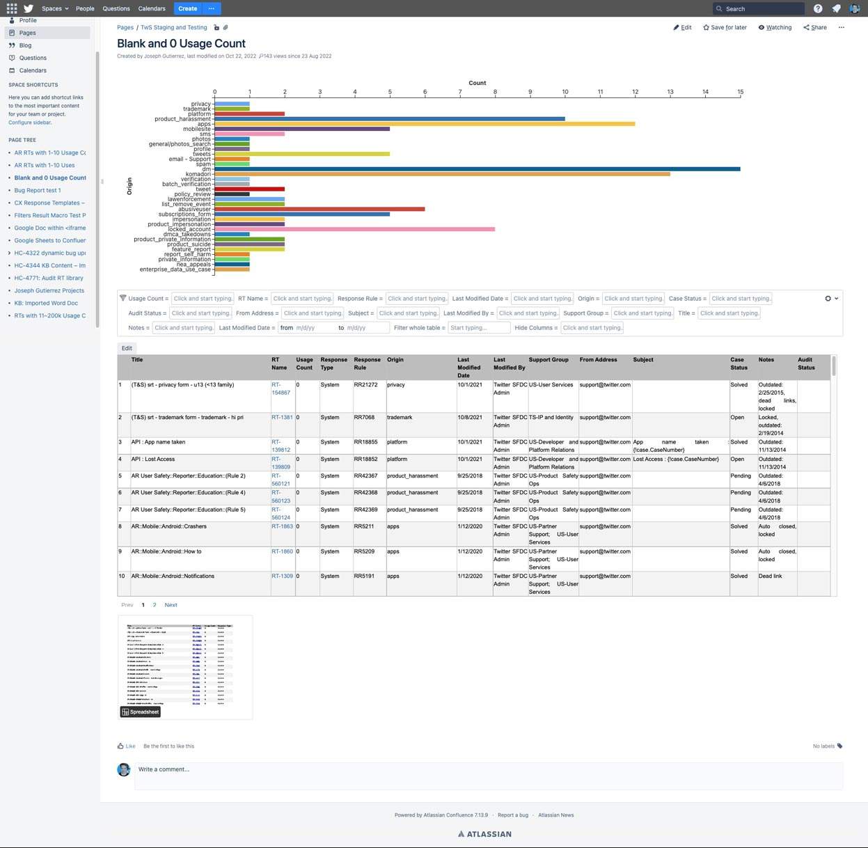Click the Share icon button
The image size is (868, 848).
tap(815, 28)
